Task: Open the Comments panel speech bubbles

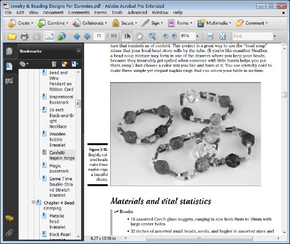Action: pos(9,218)
